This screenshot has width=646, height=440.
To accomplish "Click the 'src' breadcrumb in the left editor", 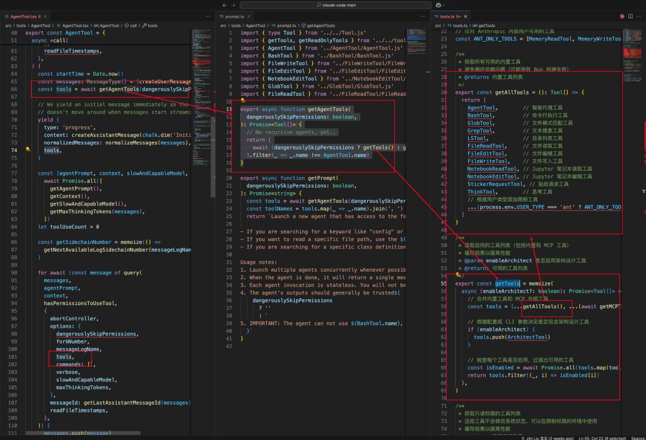I will point(8,25).
